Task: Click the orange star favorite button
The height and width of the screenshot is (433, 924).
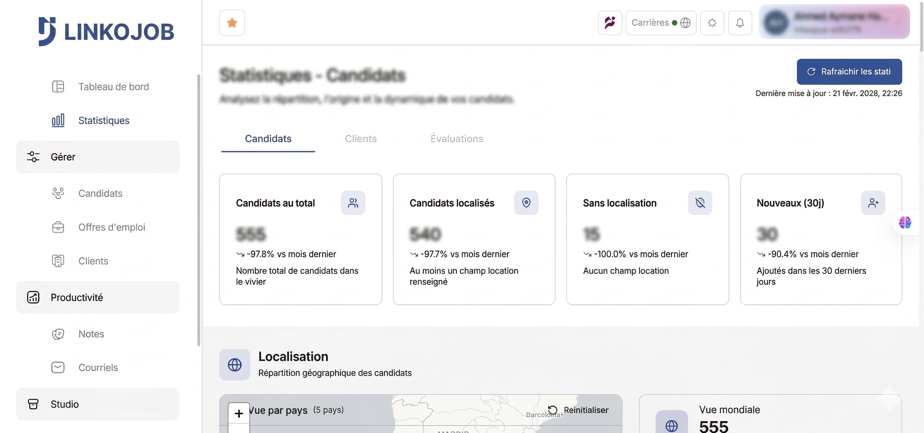Action: point(232,23)
